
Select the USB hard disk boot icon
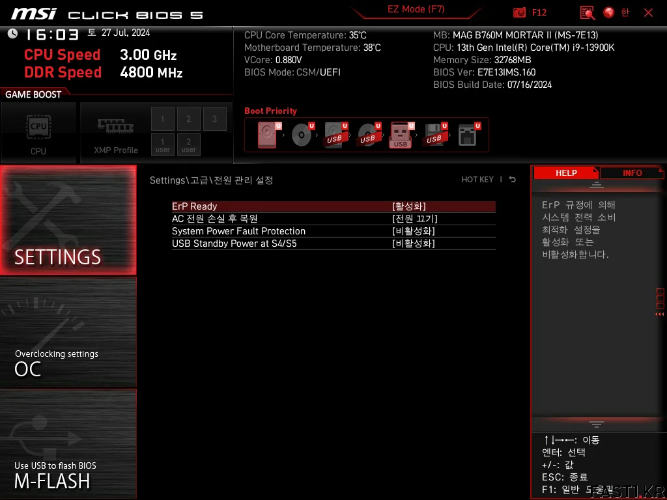click(335, 135)
